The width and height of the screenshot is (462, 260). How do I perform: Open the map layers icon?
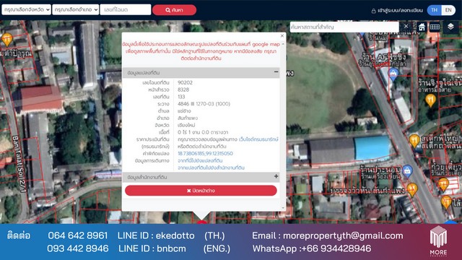[450, 27]
